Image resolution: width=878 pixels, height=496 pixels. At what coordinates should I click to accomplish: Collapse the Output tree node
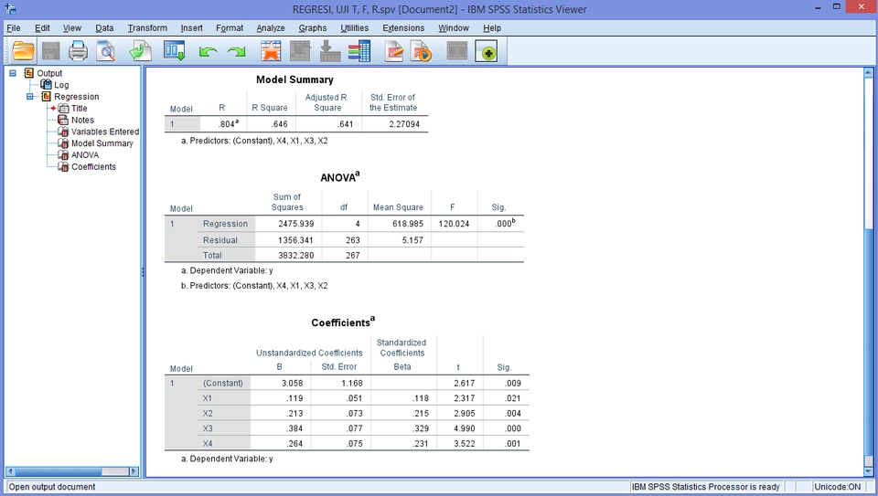tap(13, 73)
